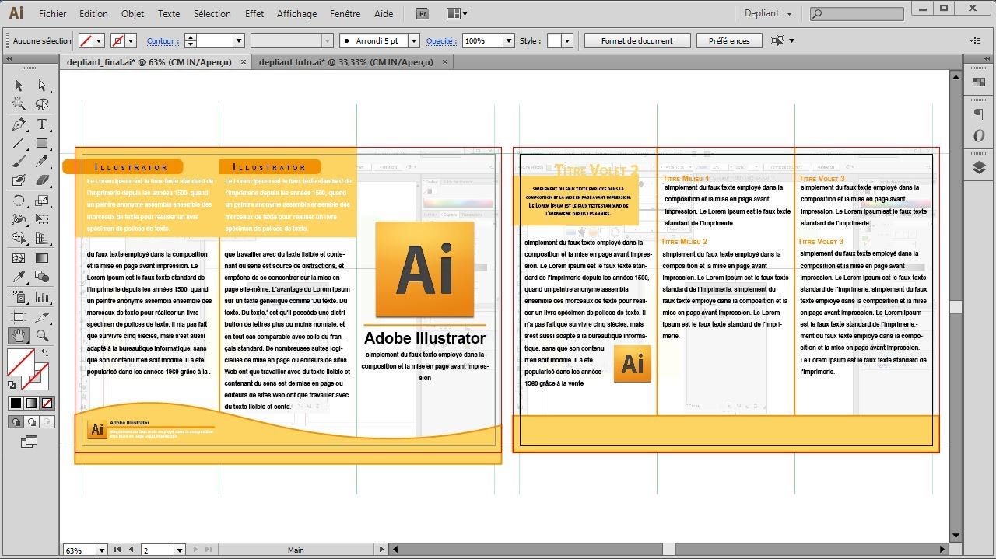
Task: Choose the Symbol Sprayer tool
Action: 19,297
